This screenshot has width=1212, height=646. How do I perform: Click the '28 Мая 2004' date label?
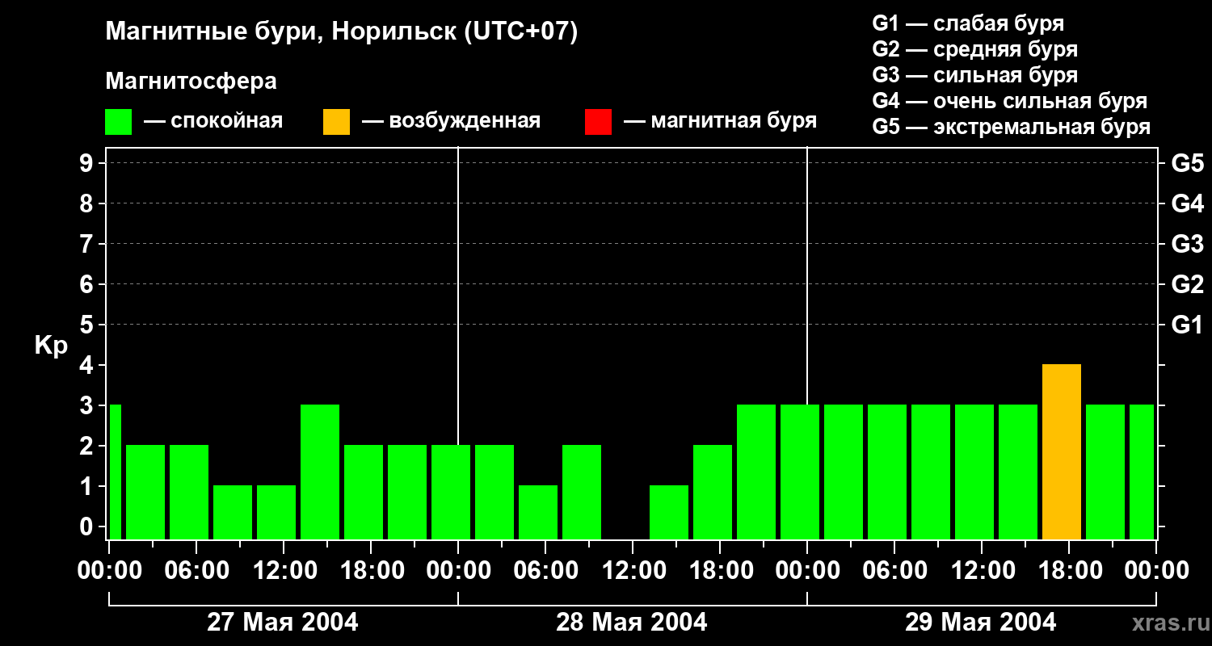point(632,623)
